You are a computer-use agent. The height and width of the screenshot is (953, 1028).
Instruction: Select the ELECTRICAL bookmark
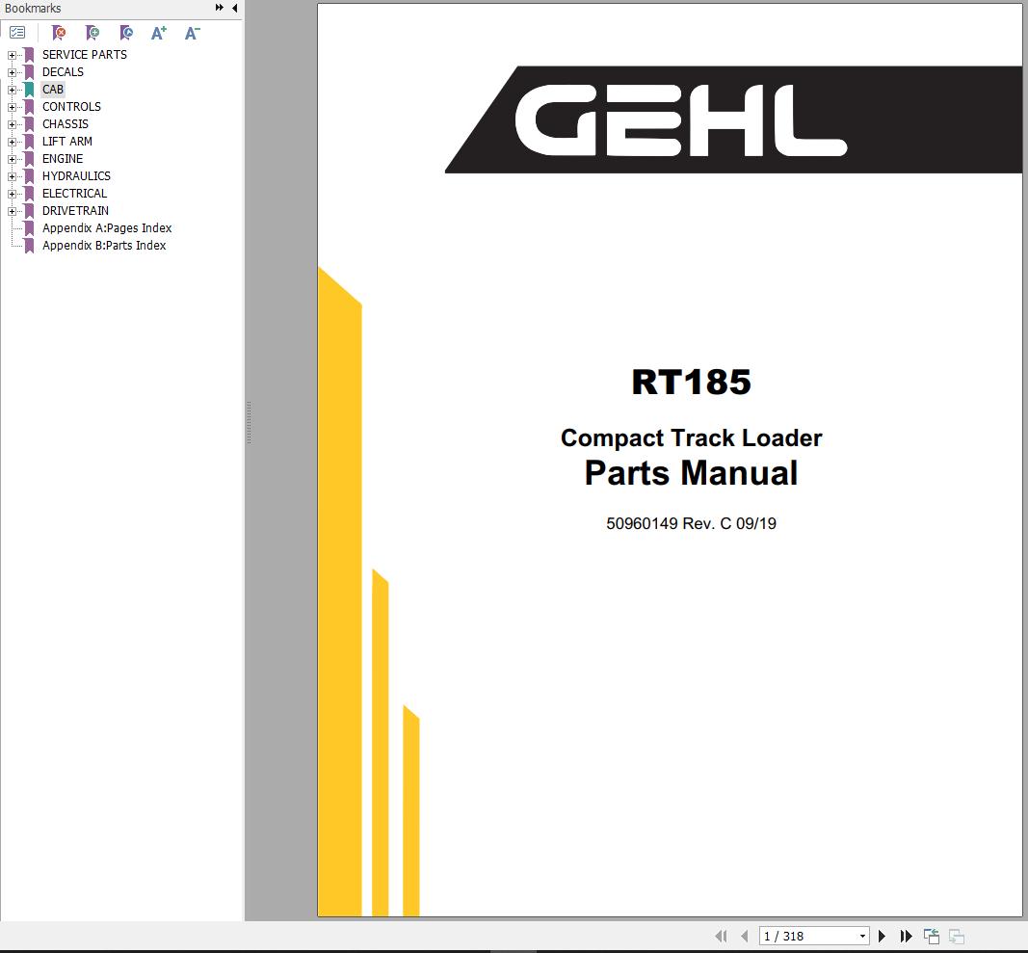(x=74, y=194)
